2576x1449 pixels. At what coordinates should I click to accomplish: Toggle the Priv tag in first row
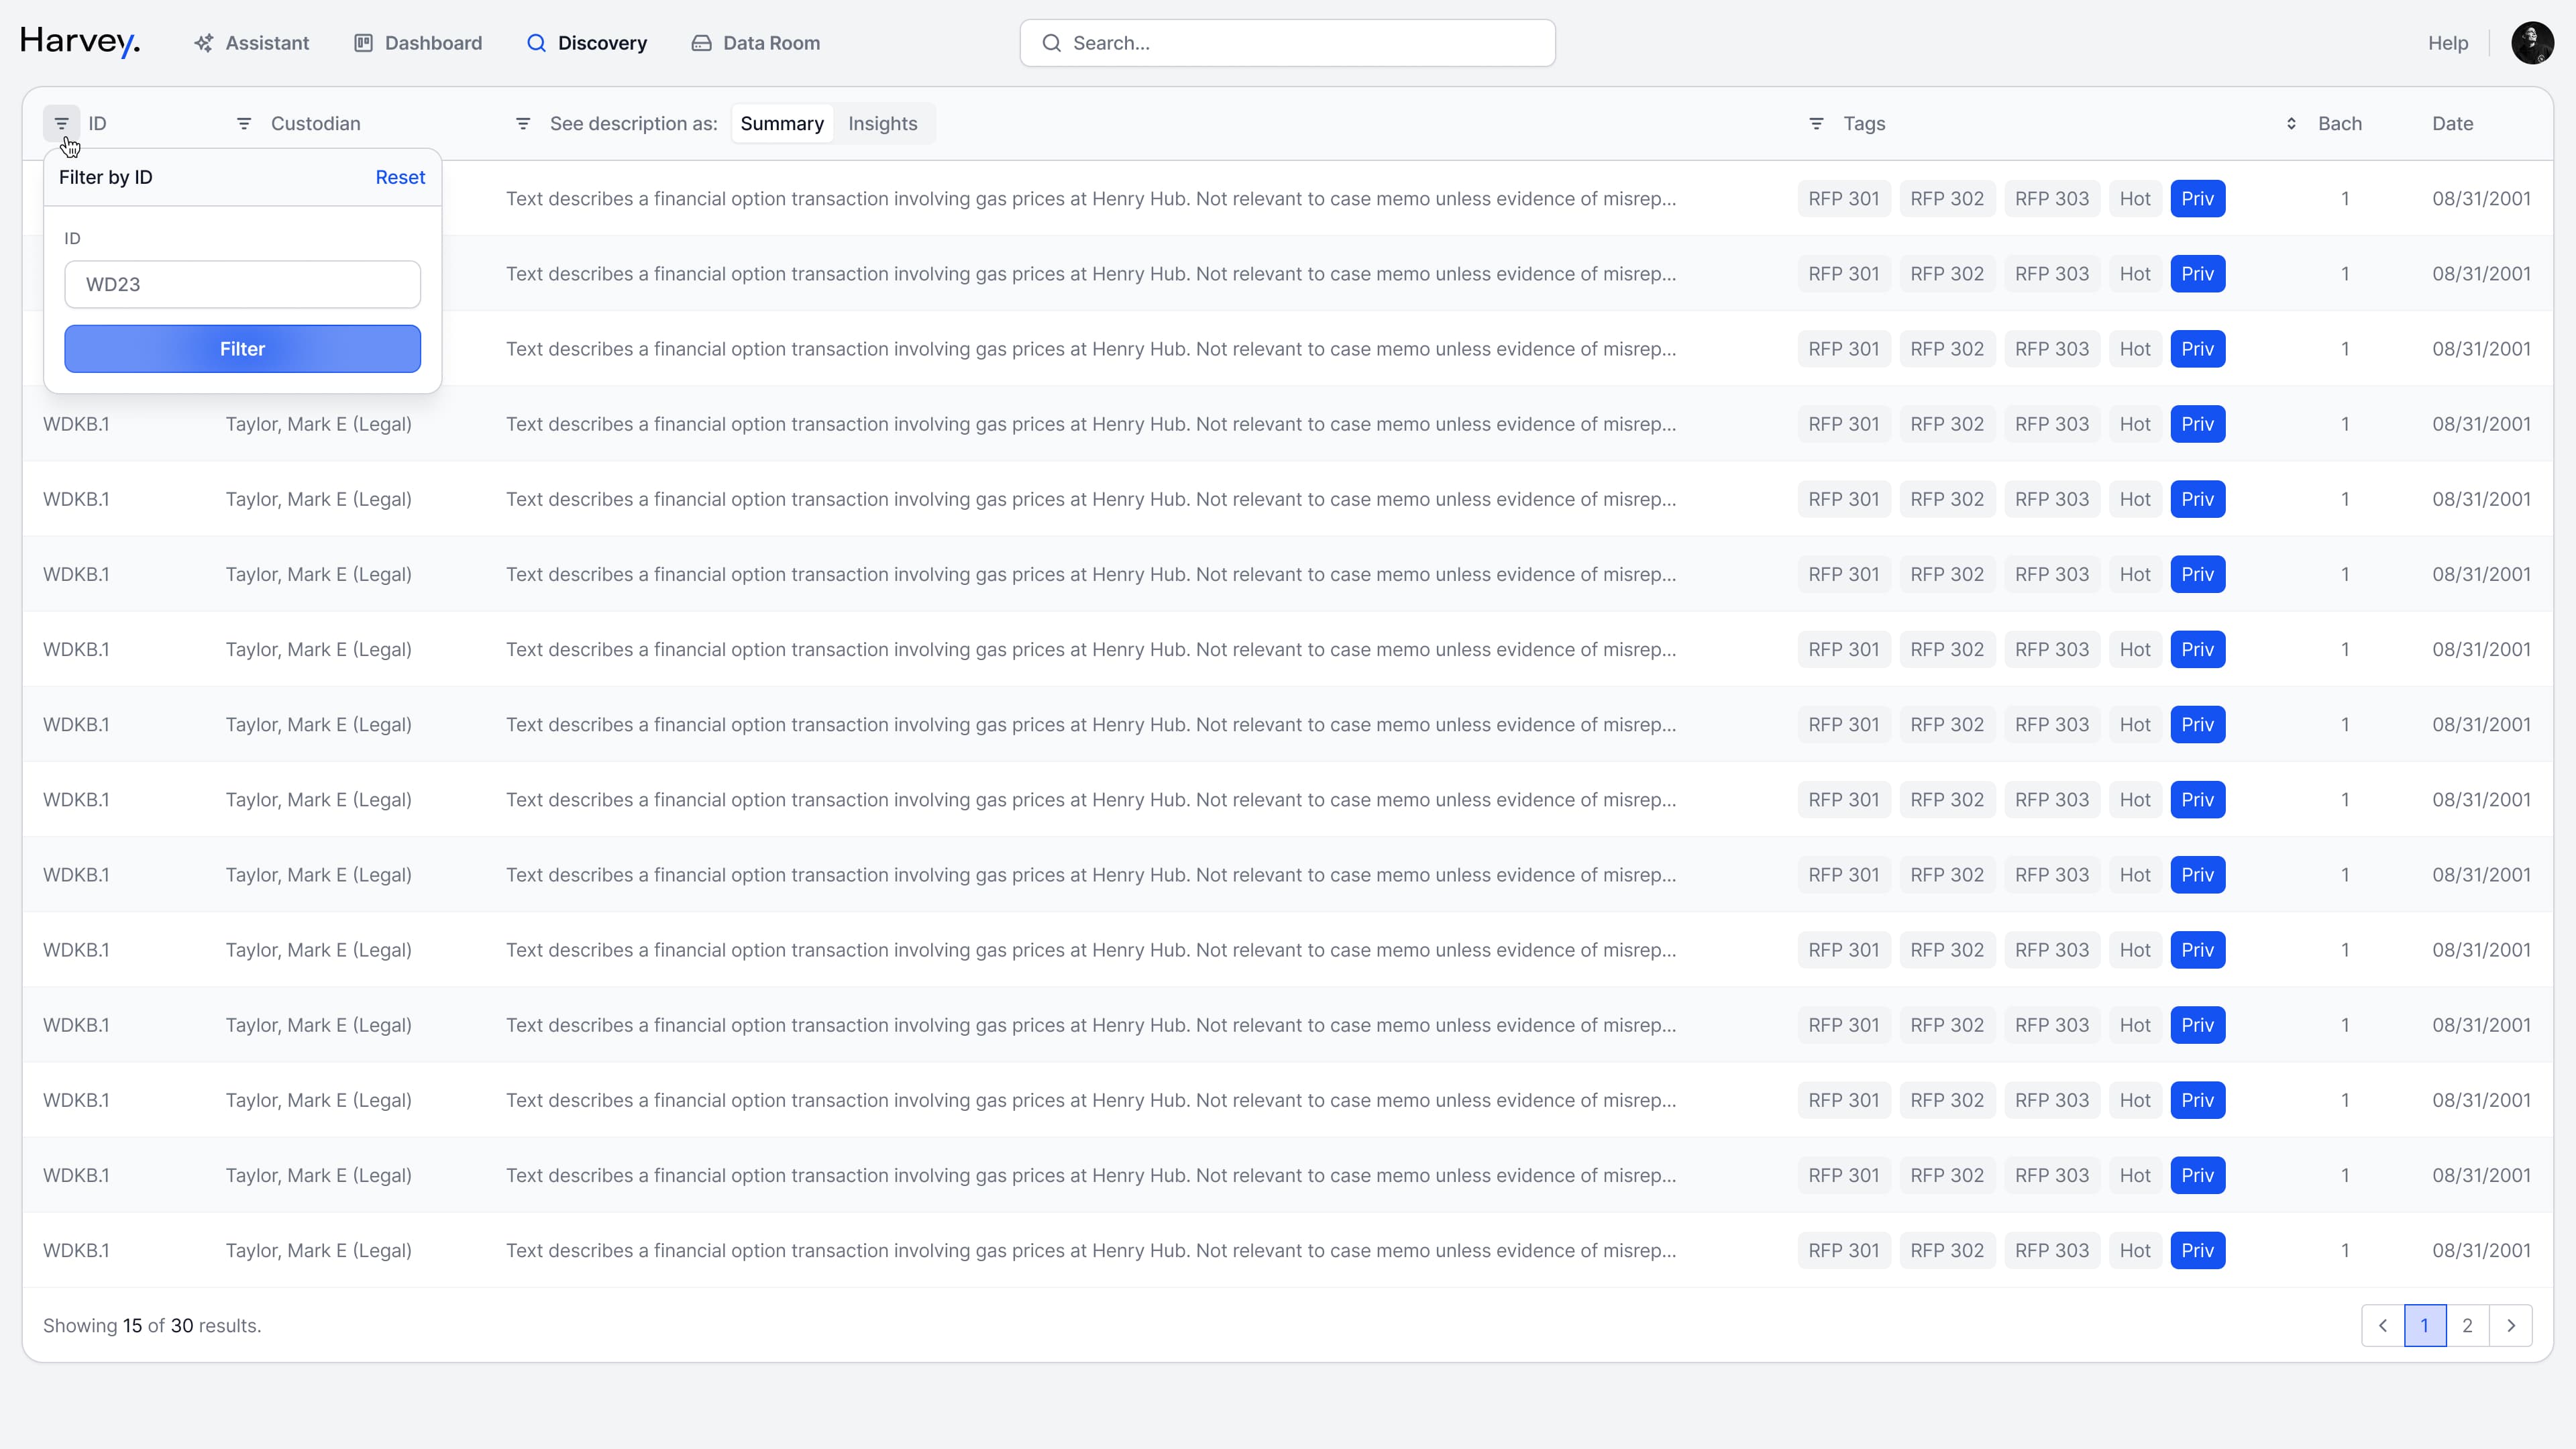tap(2197, 199)
